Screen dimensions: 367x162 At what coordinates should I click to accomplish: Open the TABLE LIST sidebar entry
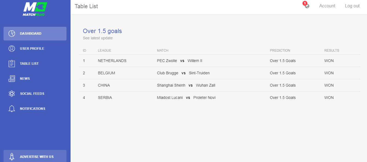35,64
